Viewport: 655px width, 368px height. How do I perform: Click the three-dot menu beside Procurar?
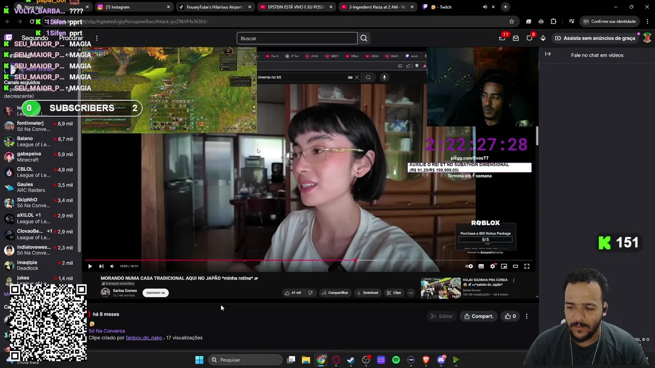tap(97, 38)
